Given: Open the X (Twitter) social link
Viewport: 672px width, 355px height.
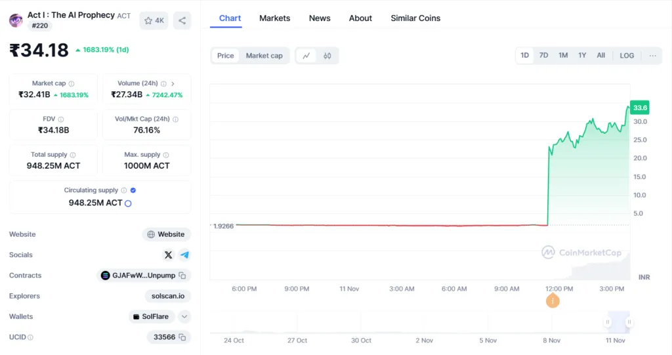Looking at the screenshot, I should (x=169, y=255).
